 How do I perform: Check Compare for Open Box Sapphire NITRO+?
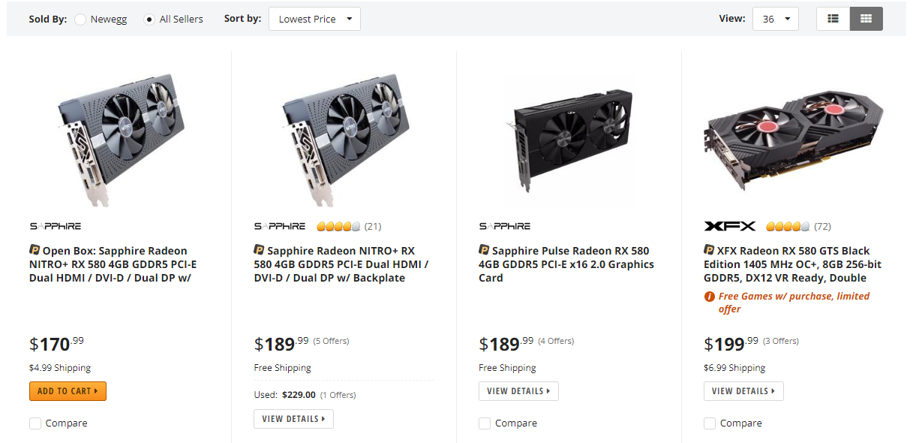coord(35,423)
